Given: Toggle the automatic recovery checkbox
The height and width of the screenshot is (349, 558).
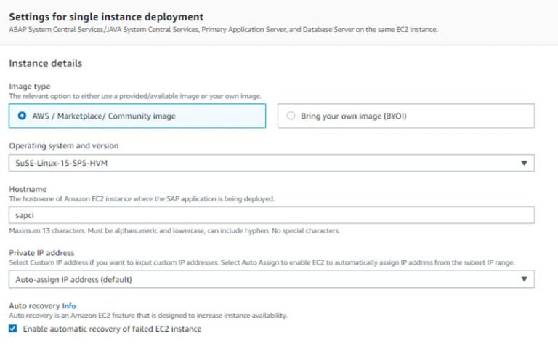Looking at the screenshot, I should [13, 329].
